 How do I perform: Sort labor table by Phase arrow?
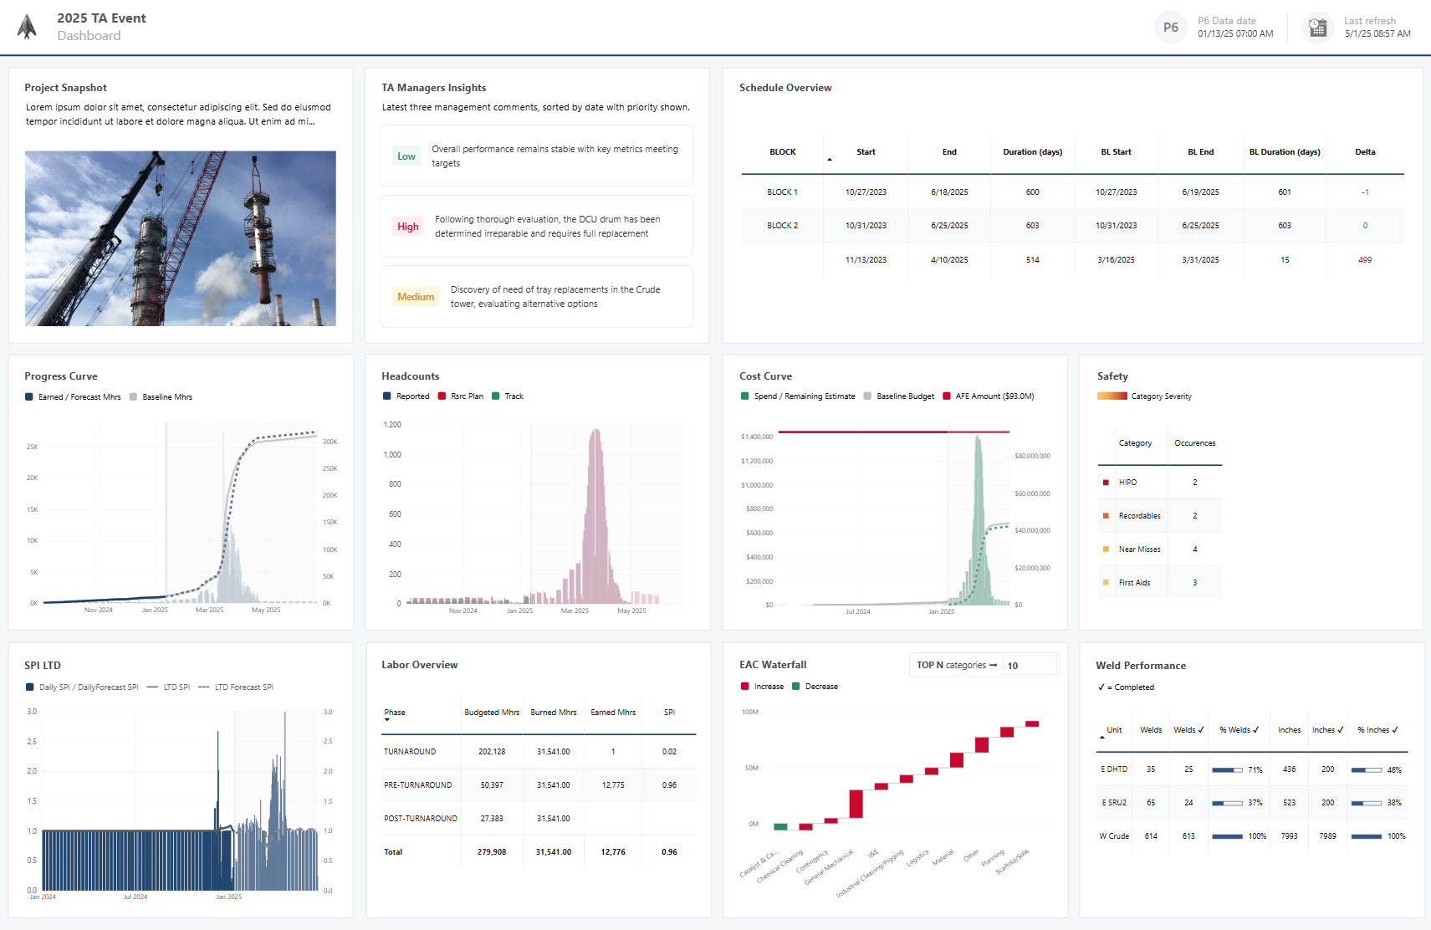tap(387, 720)
